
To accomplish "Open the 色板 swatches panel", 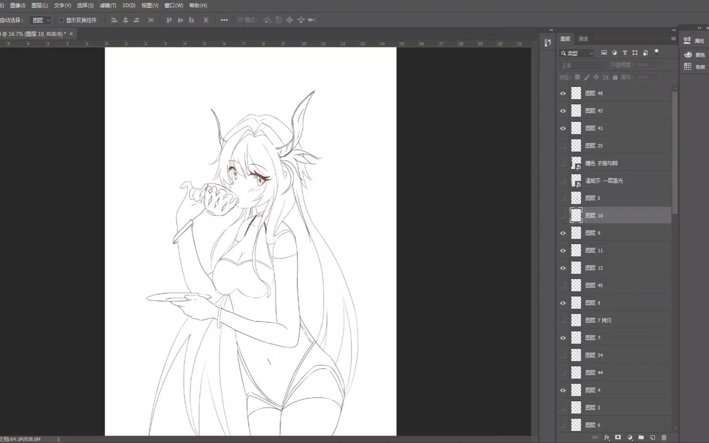I will point(694,67).
